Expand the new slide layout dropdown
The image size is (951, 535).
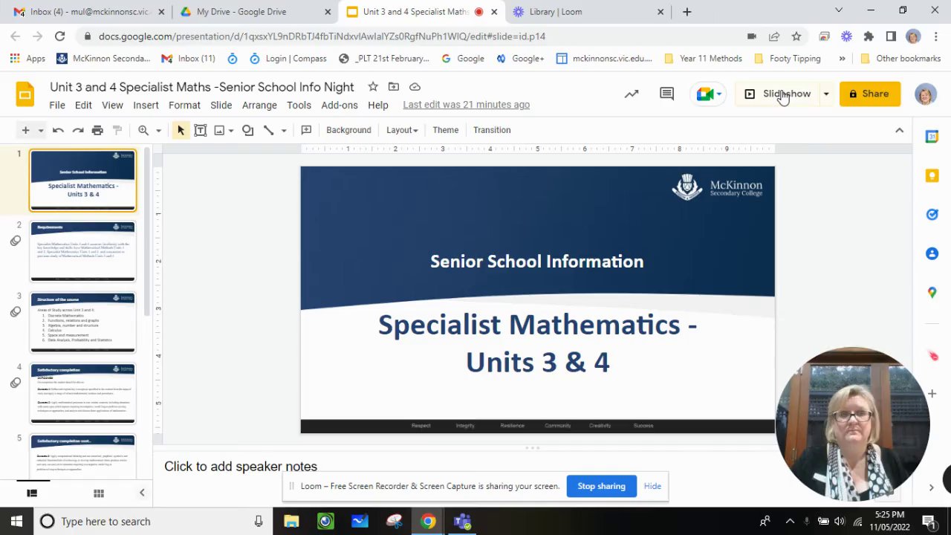tap(41, 131)
